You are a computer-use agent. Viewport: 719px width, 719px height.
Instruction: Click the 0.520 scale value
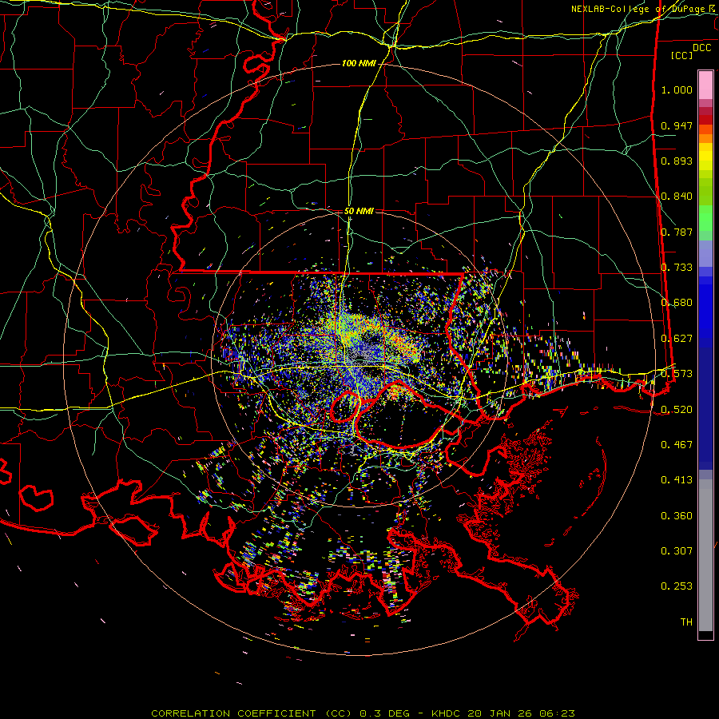point(677,409)
